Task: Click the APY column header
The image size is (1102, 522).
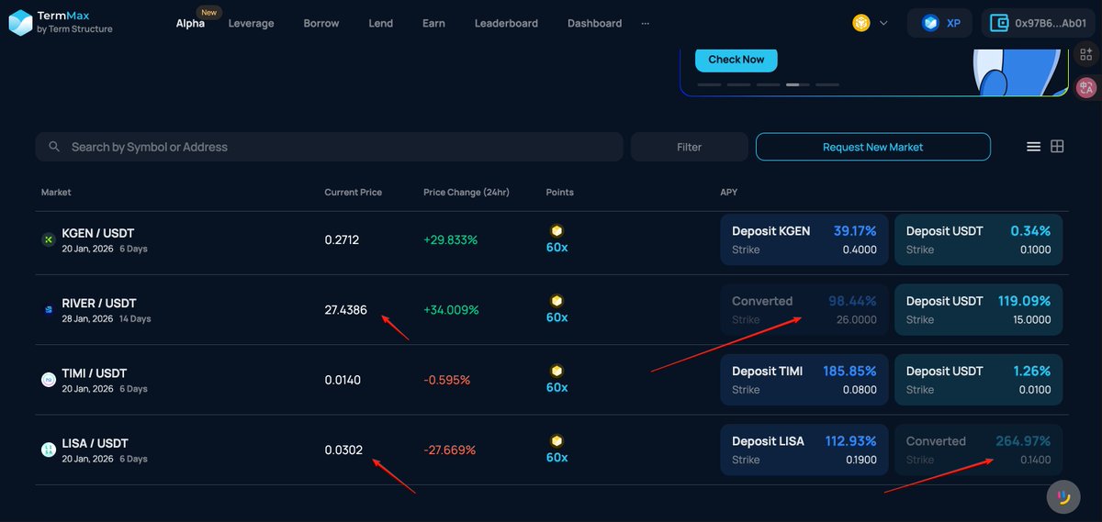Action: point(728,193)
